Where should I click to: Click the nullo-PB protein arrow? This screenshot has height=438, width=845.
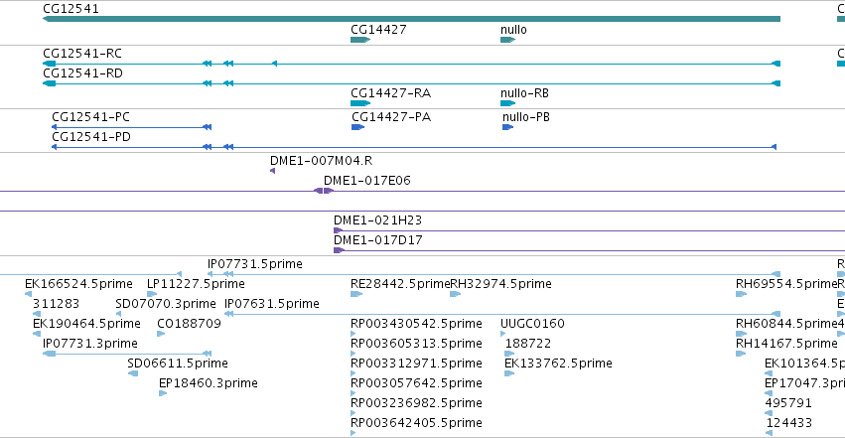[x=507, y=127]
